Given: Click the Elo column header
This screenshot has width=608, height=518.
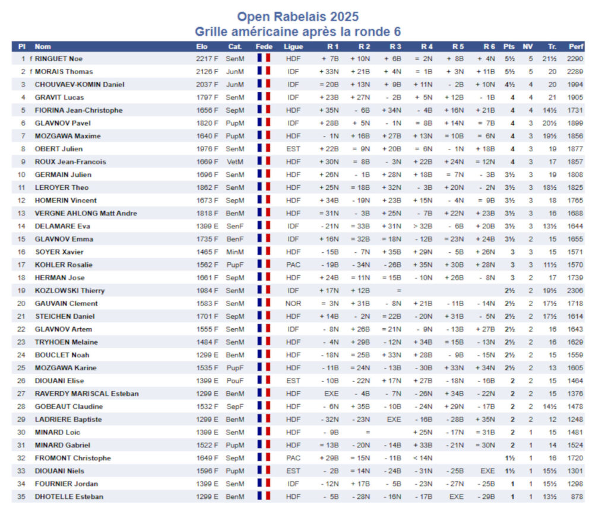Looking at the screenshot, I should [202, 46].
